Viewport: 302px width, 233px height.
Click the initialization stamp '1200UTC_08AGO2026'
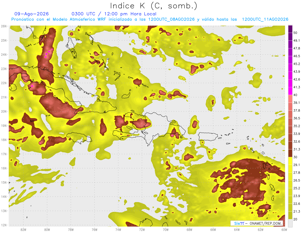click(x=171, y=19)
